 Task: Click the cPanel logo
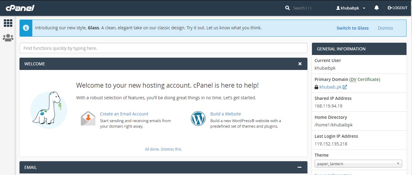pos(20,8)
